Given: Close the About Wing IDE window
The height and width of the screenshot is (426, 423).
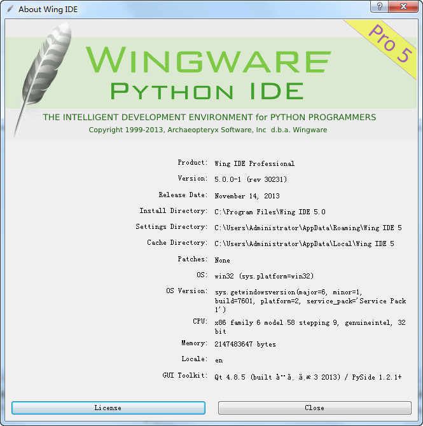Looking at the screenshot, I should [403, 6].
